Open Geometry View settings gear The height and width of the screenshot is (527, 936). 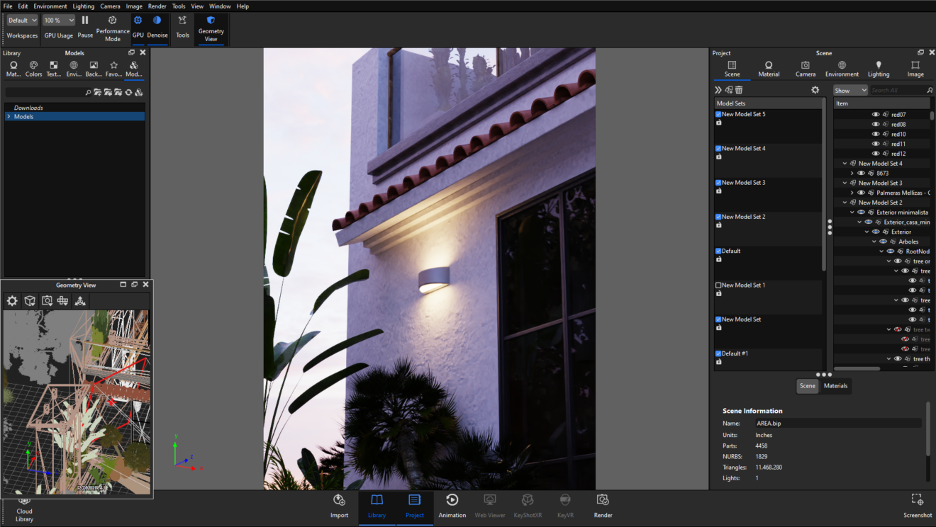point(11,300)
